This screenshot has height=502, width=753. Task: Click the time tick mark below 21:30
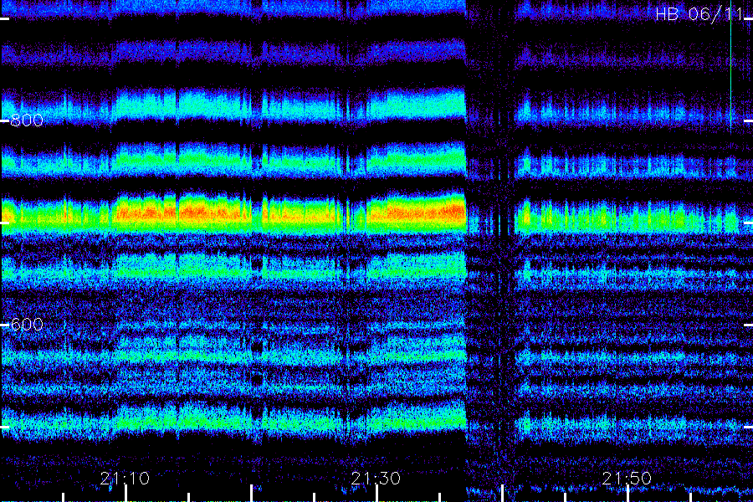click(377, 494)
